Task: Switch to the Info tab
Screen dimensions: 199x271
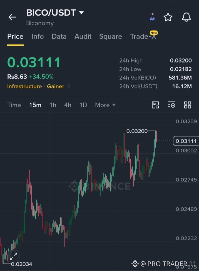Action: click(x=38, y=36)
